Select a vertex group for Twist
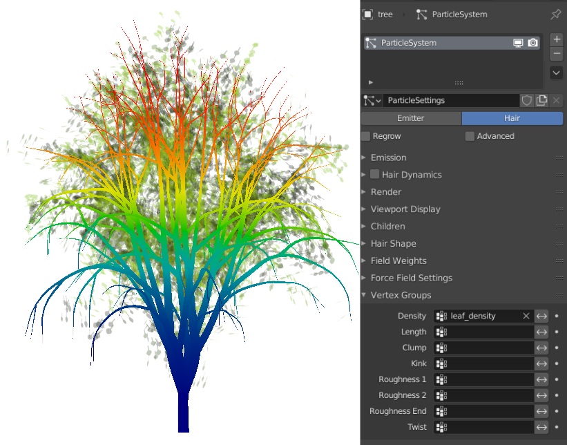The width and height of the screenshot is (567, 445). (484, 427)
